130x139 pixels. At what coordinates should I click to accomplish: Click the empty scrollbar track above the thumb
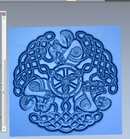coord(4,40)
